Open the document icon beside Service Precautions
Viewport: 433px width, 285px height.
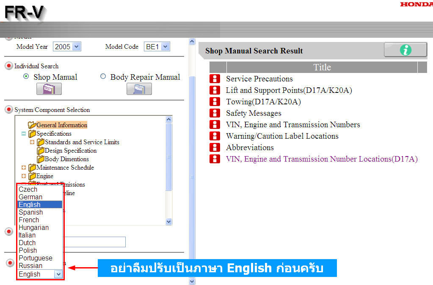pyautogui.click(x=215, y=78)
